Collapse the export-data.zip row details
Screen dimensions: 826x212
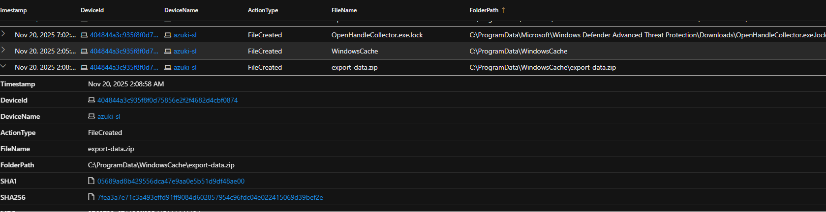coord(3,67)
